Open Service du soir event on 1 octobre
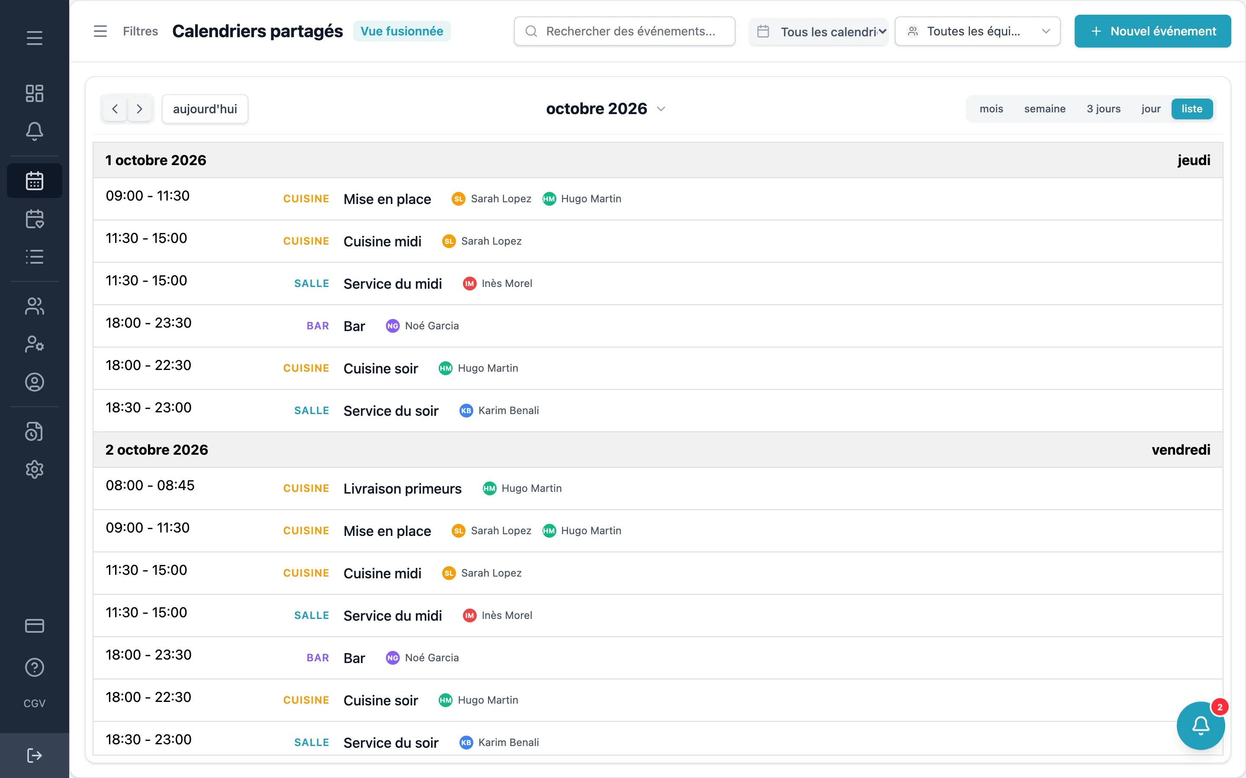The height and width of the screenshot is (778, 1246). [x=658, y=411]
